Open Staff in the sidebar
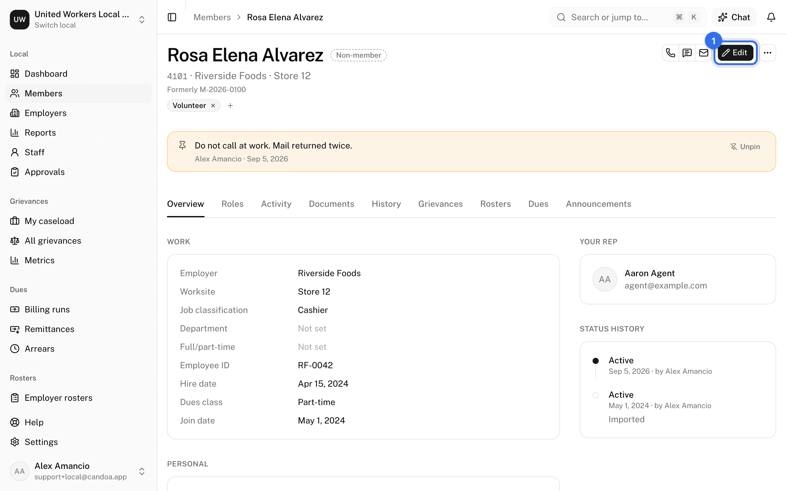The height and width of the screenshot is (491, 786). [x=78, y=152]
